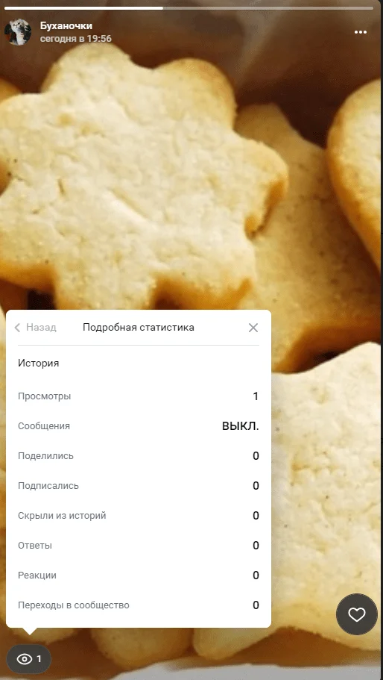Go back using the Назад chevron
383x680 pixels.
[17, 328]
